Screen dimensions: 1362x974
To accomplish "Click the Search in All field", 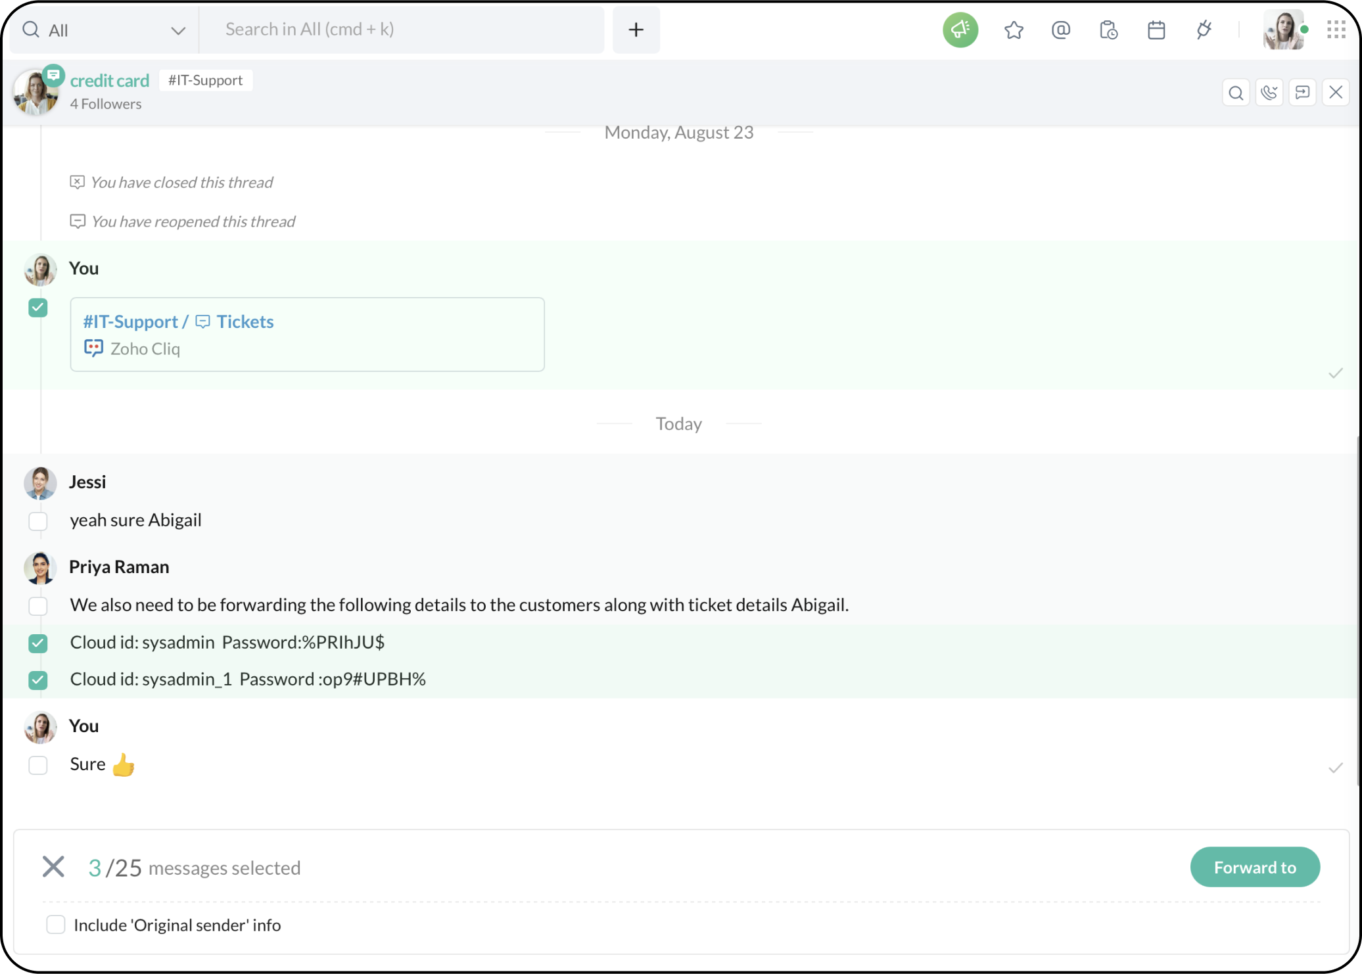I will pos(401,30).
